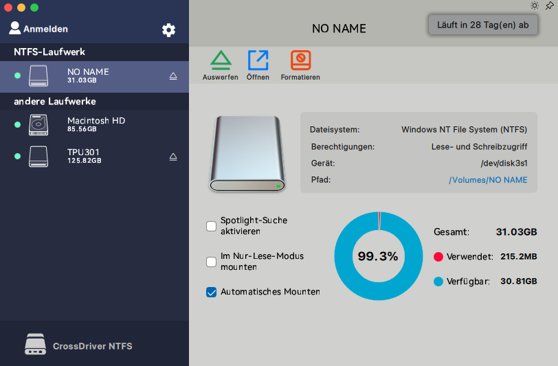Click the NTFS-Laufwerk section header
The width and height of the screenshot is (558, 366).
(x=49, y=52)
